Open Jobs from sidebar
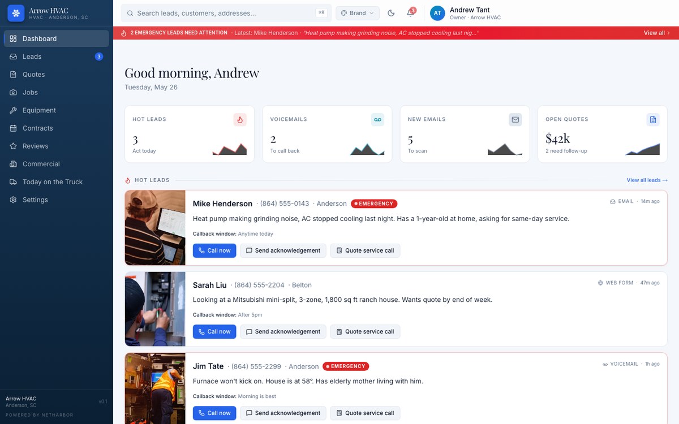 point(57,92)
